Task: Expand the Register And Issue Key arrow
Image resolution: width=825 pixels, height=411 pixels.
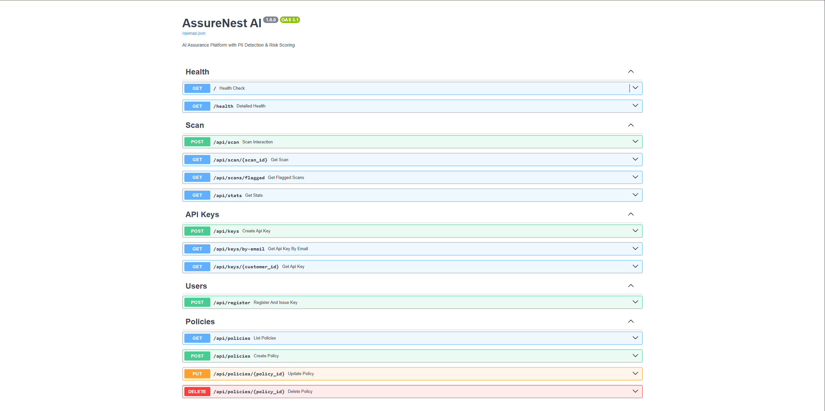Action: click(x=635, y=302)
